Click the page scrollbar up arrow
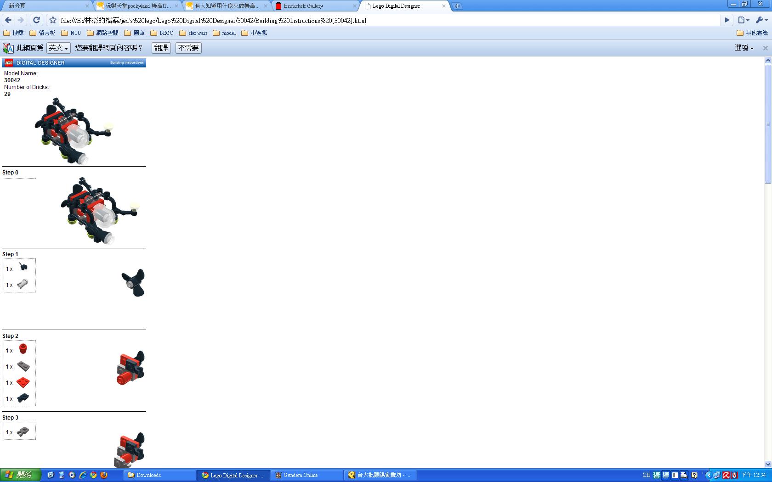 tap(768, 61)
